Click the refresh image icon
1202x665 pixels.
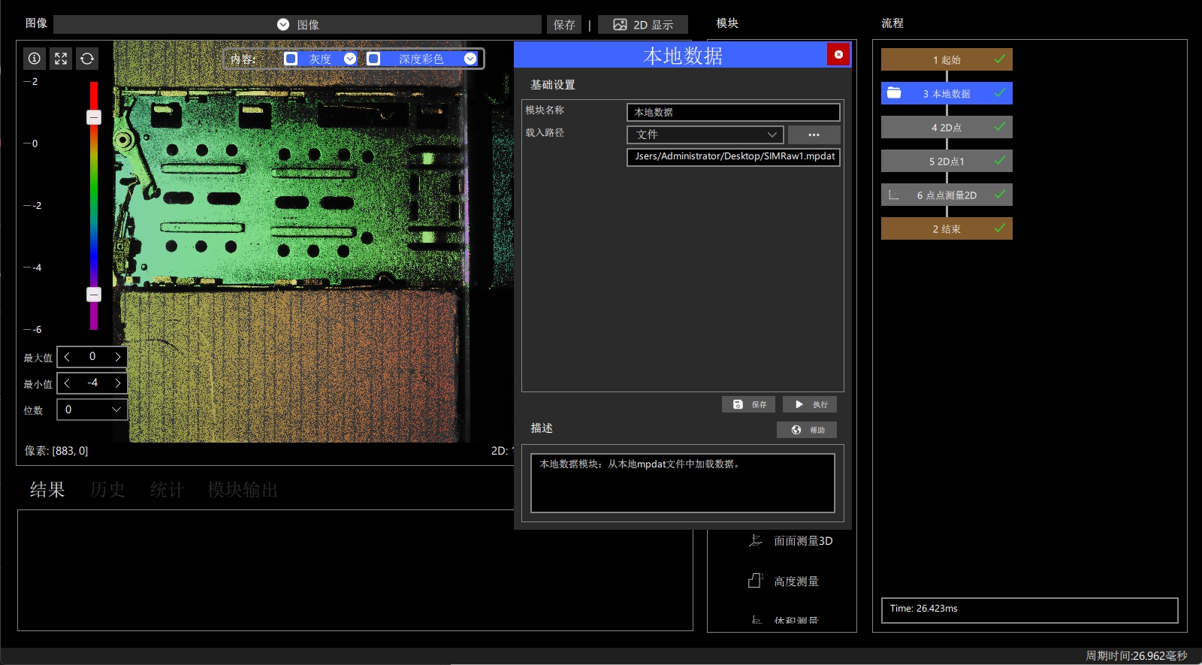[x=87, y=59]
